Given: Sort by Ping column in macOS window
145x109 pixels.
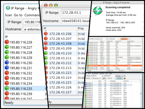Looking at the screenshot, I should 83,28.
